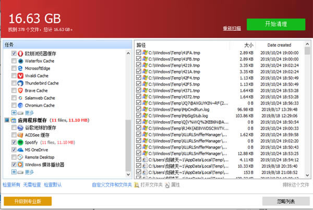Click the Vivaldi Cache icon
The image size is (313, 210).
(20, 76)
